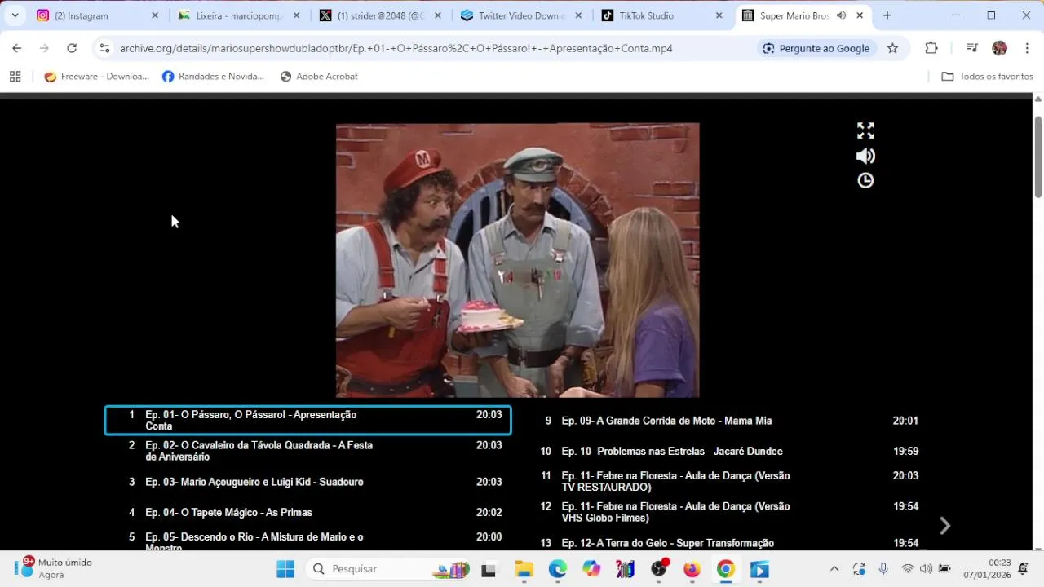
Task: Open Google Chrome taskbar icon
Action: click(726, 569)
